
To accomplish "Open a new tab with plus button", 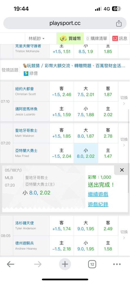I will (x=65, y=264).
